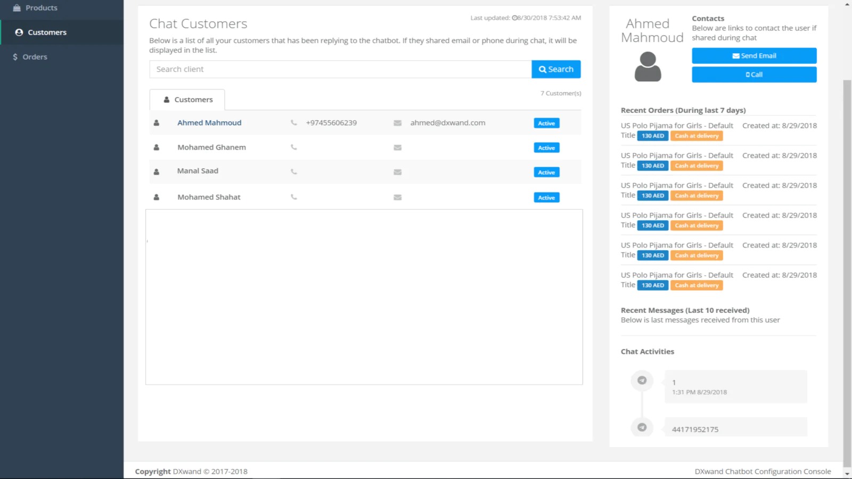852x479 pixels.
Task: Click the user icon beside Manal Saad
Action: (157, 172)
